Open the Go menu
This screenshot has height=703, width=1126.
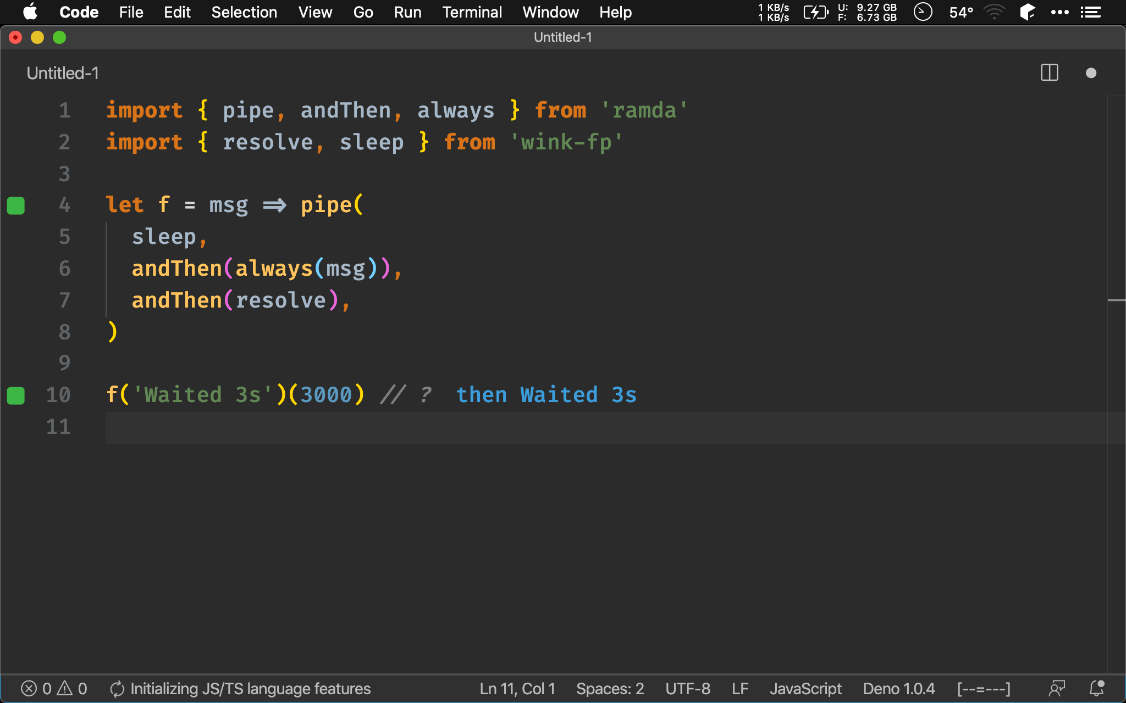[363, 12]
